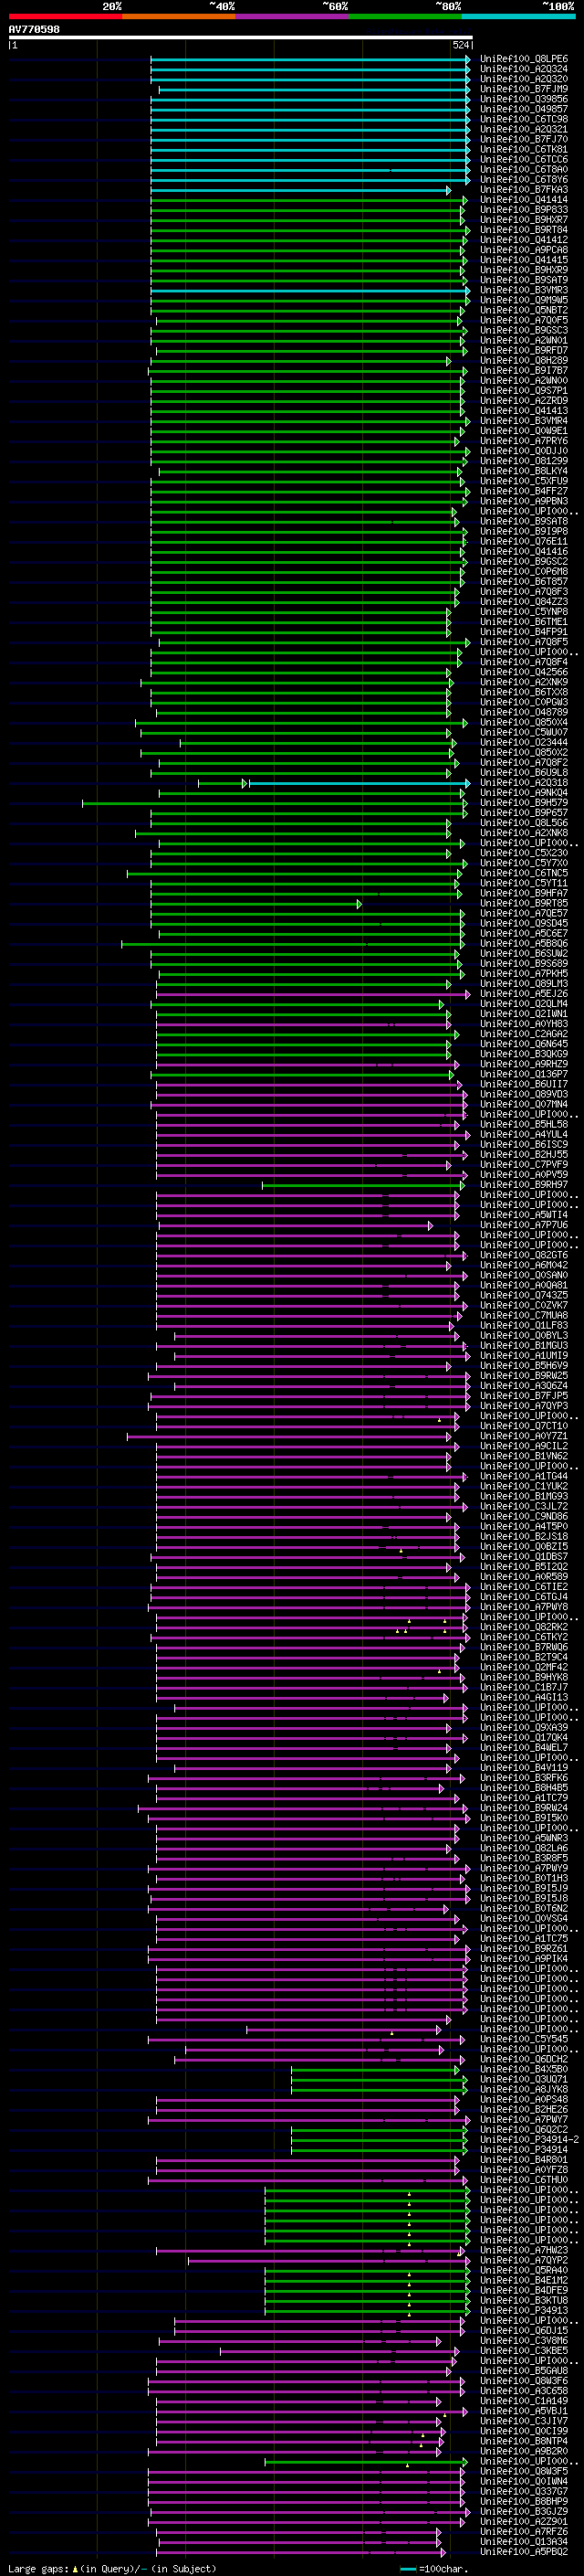Click the cyan segment in the UniRef100_A2Q318 row
Image resolution: width=584 pixels, height=2576 pixels.
click(x=359, y=783)
